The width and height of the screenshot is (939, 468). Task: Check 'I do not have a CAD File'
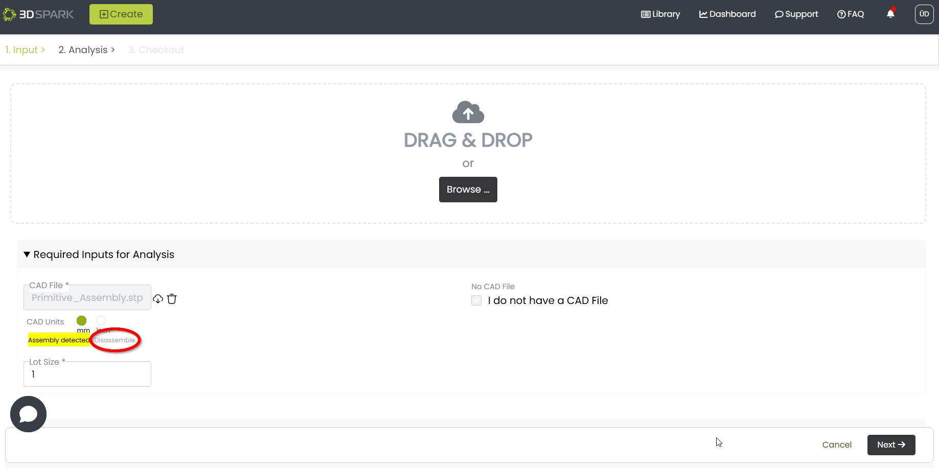pyautogui.click(x=476, y=300)
